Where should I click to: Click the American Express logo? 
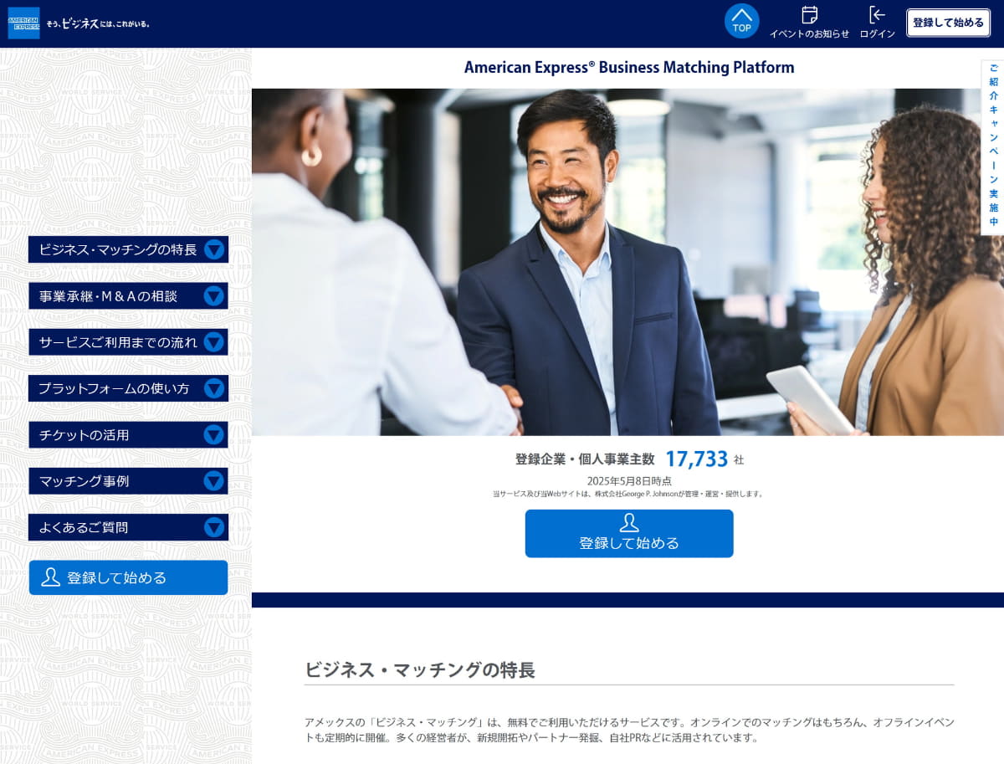click(23, 23)
